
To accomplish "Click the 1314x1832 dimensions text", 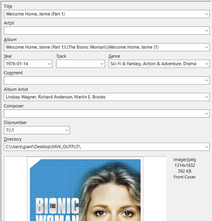I will click(x=185, y=165).
